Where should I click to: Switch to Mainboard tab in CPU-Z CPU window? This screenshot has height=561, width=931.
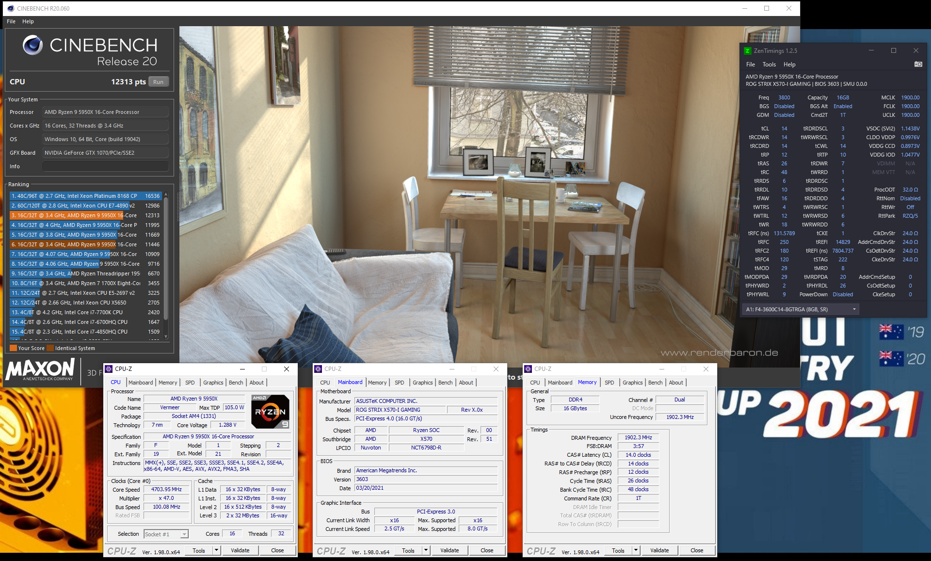(141, 383)
